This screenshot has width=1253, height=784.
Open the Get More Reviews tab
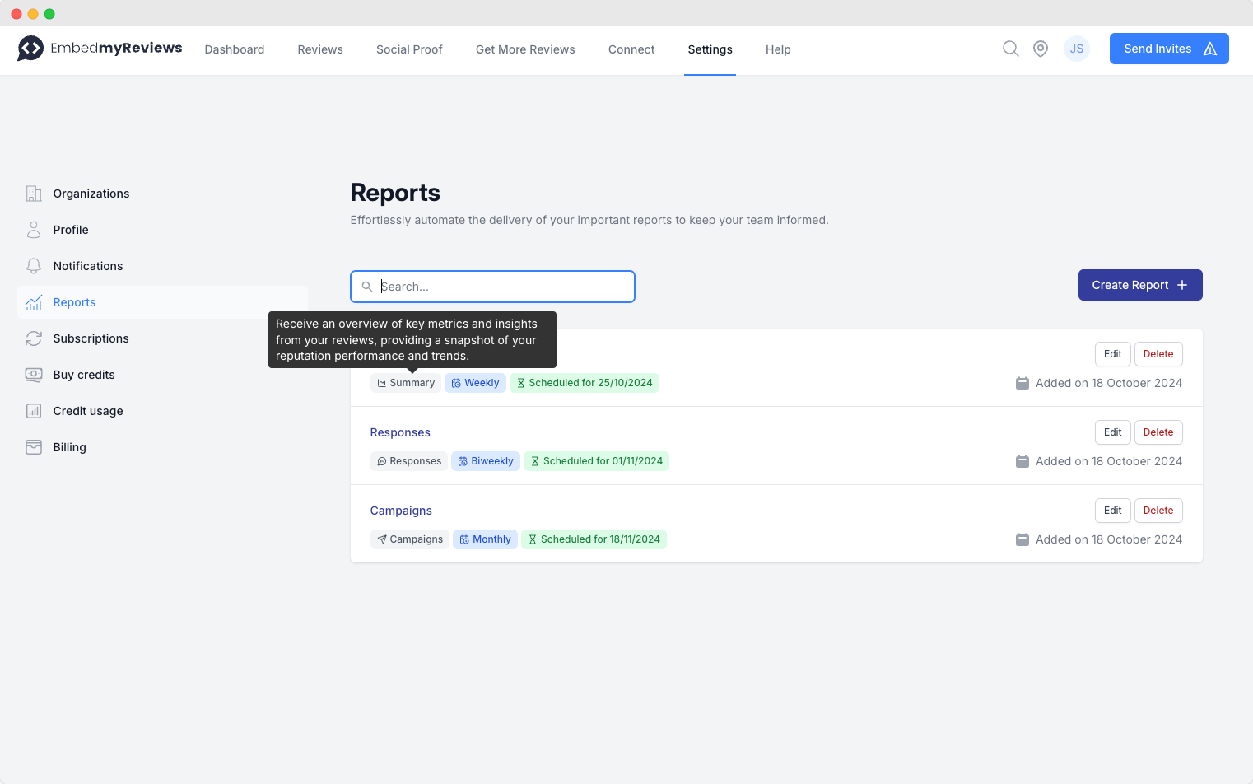click(525, 49)
